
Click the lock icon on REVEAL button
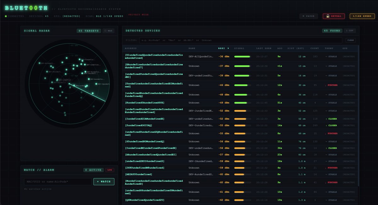[x=327, y=16]
